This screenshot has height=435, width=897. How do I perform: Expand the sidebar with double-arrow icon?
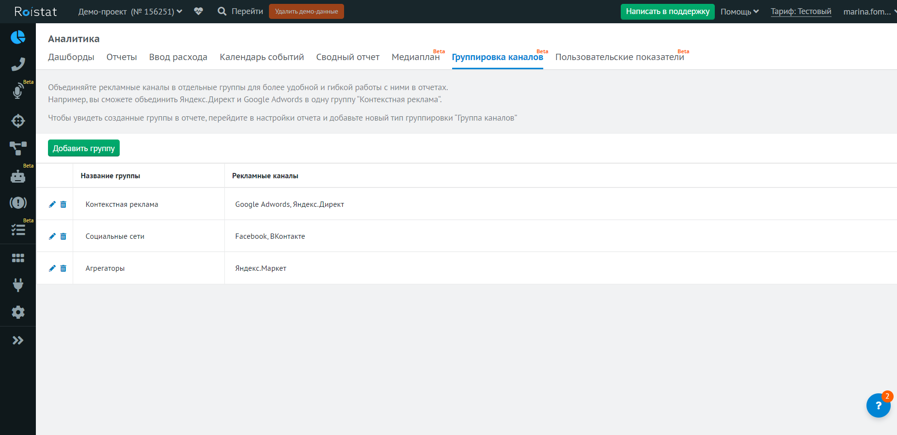tap(18, 341)
